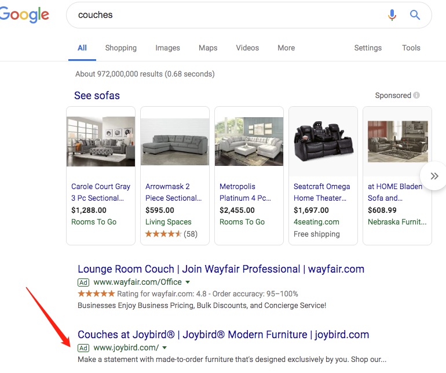Expand dropdown arrow next to wayfair.com/Office
This screenshot has height=373, width=446.
point(188,283)
